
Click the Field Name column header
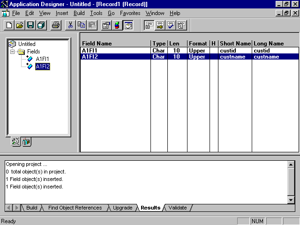point(115,44)
